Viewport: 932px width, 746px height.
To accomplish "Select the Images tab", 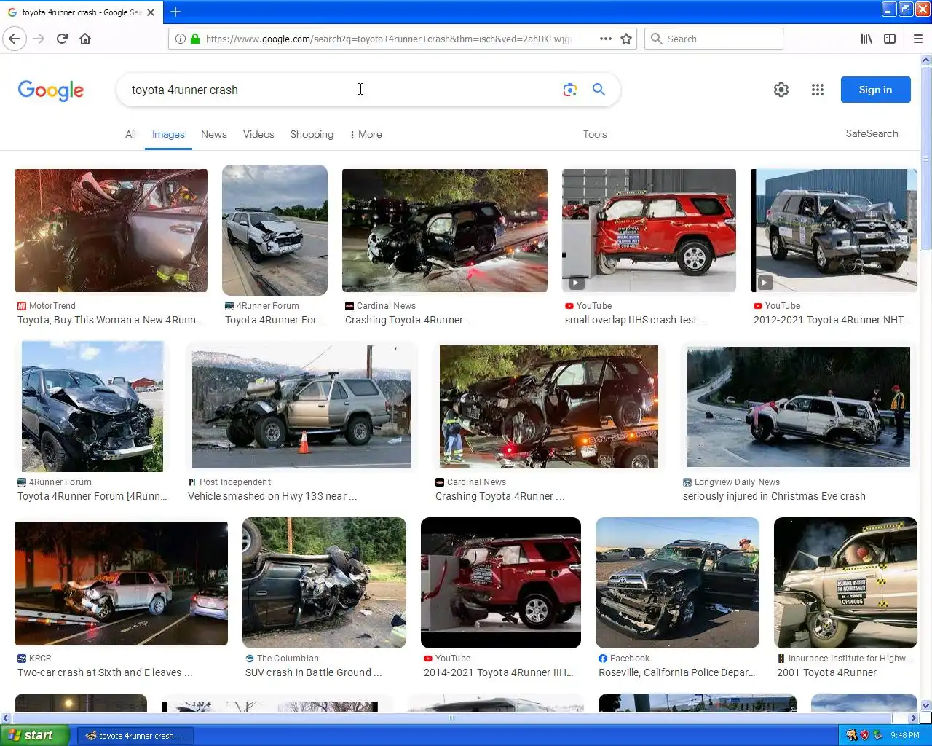I will 168,134.
